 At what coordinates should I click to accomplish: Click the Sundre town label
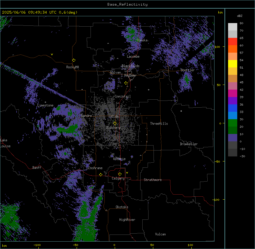tap(86, 116)
